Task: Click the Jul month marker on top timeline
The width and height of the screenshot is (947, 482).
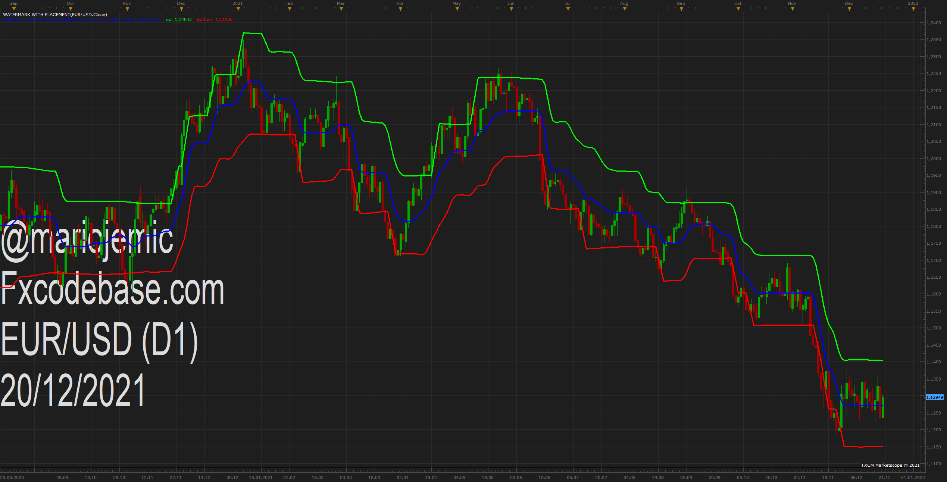Action: [568, 3]
